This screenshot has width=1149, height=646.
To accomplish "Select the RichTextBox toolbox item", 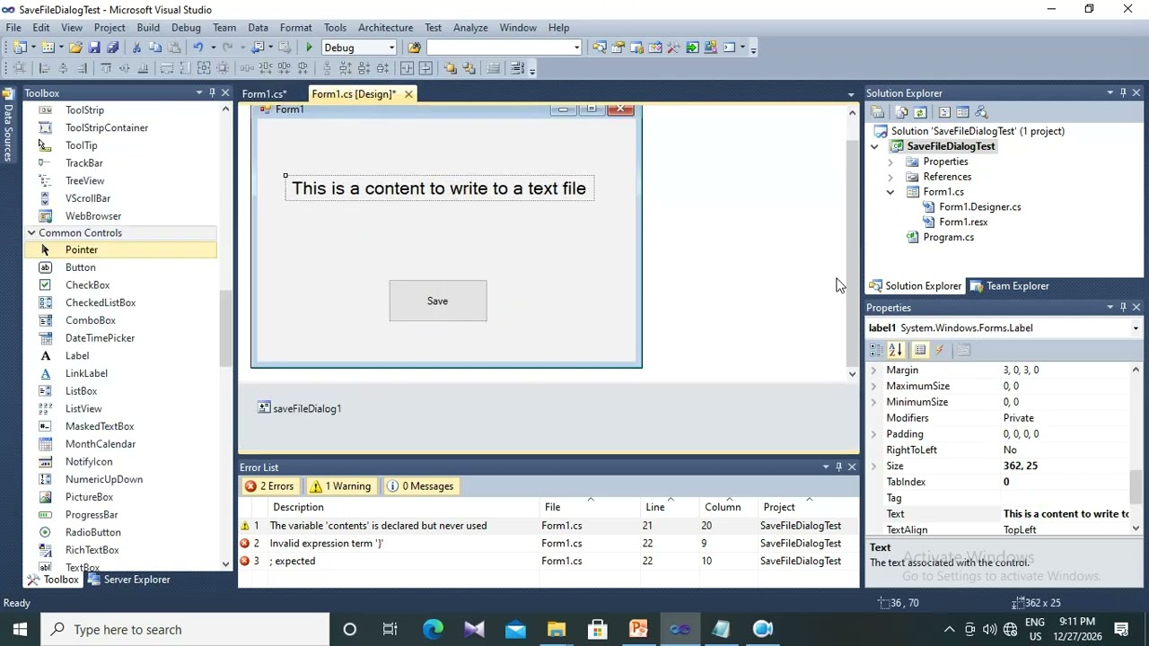I will [x=92, y=550].
